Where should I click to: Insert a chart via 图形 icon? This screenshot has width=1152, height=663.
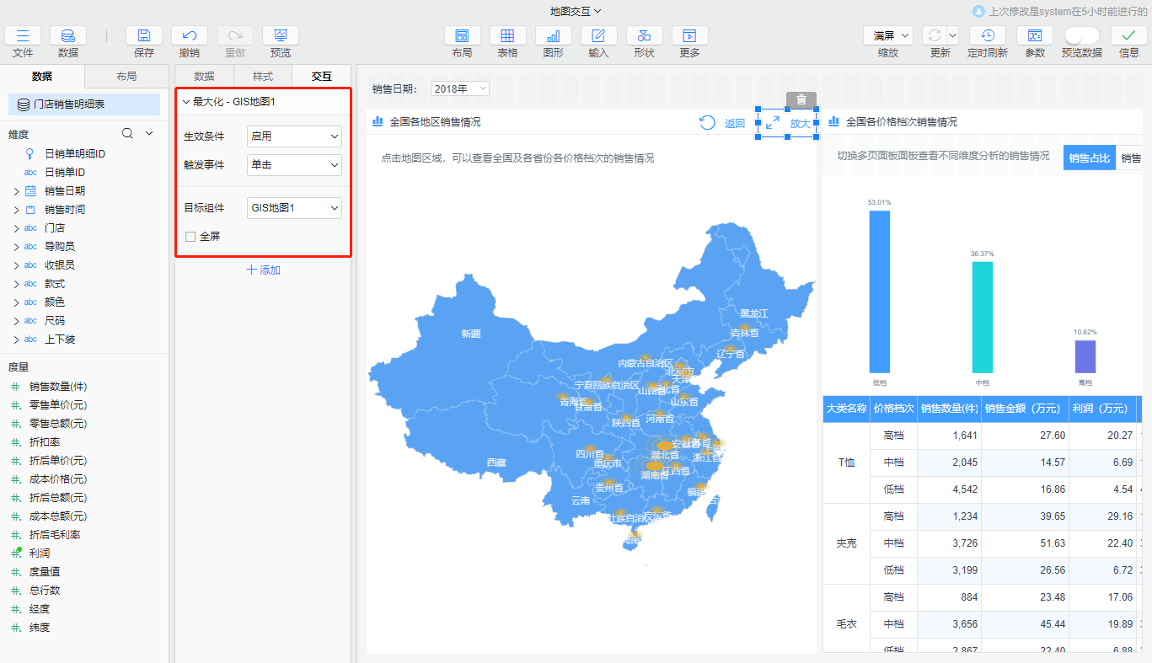[553, 35]
